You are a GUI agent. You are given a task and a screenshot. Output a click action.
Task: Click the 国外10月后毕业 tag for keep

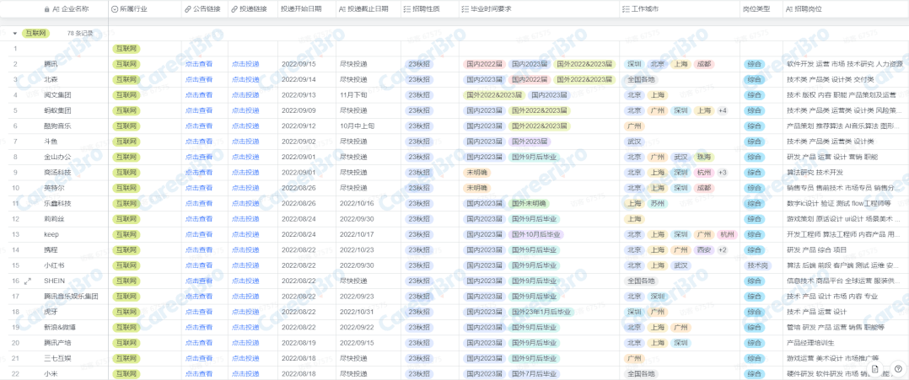coord(535,234)
